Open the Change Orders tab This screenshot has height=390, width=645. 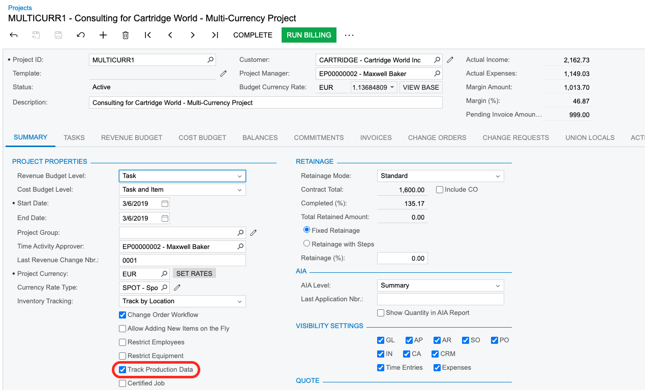coord(437,137)
